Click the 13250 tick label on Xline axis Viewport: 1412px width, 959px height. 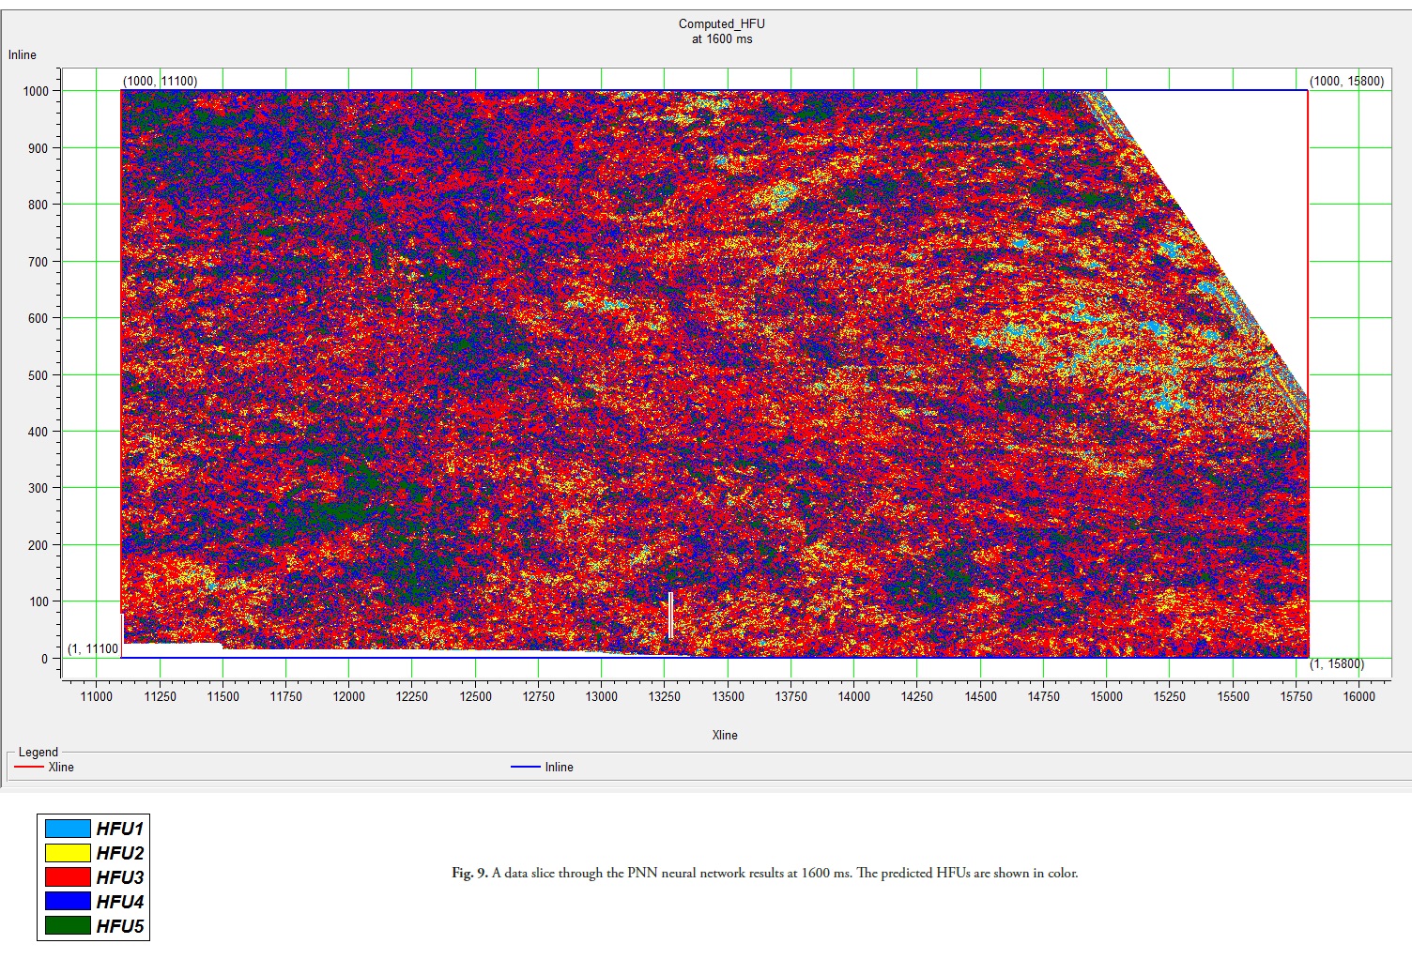[x=664, y=696]
